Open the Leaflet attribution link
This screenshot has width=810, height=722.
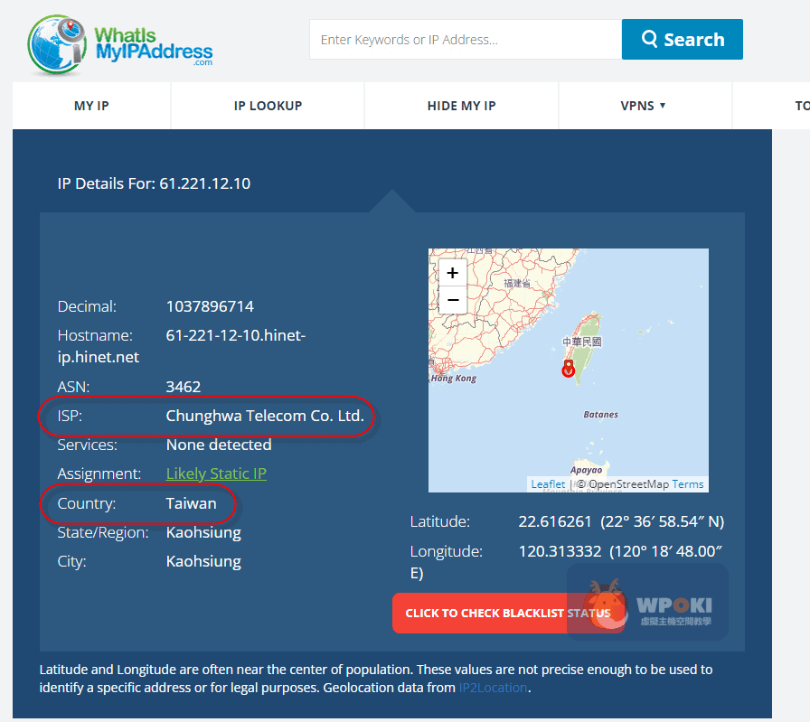click(x=548, y=484)
